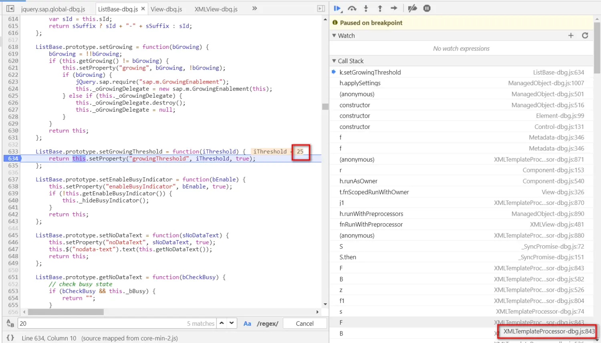
Task: Click the Step out of function arrow icon
Action: point(380,8)
